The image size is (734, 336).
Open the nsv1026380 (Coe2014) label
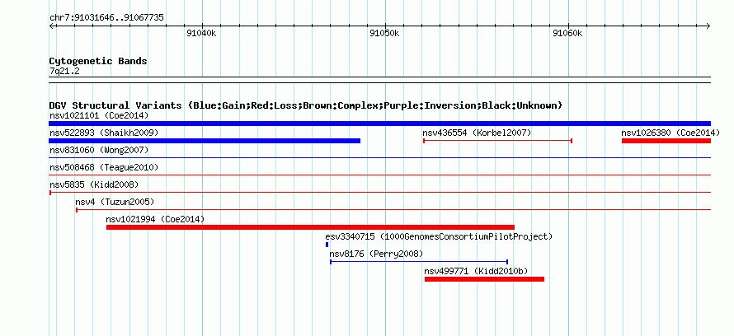(670, 133)
